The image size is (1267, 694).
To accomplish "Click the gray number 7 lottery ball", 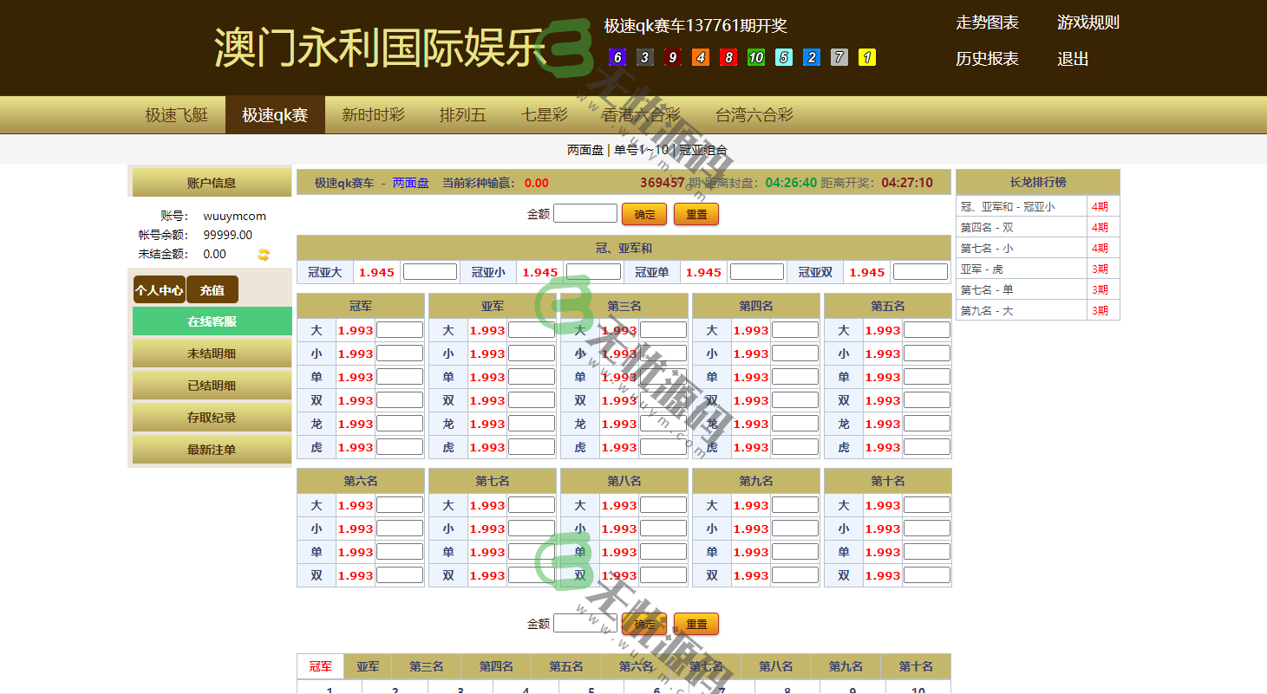I will pyautogui.click(x=839, y=57).
